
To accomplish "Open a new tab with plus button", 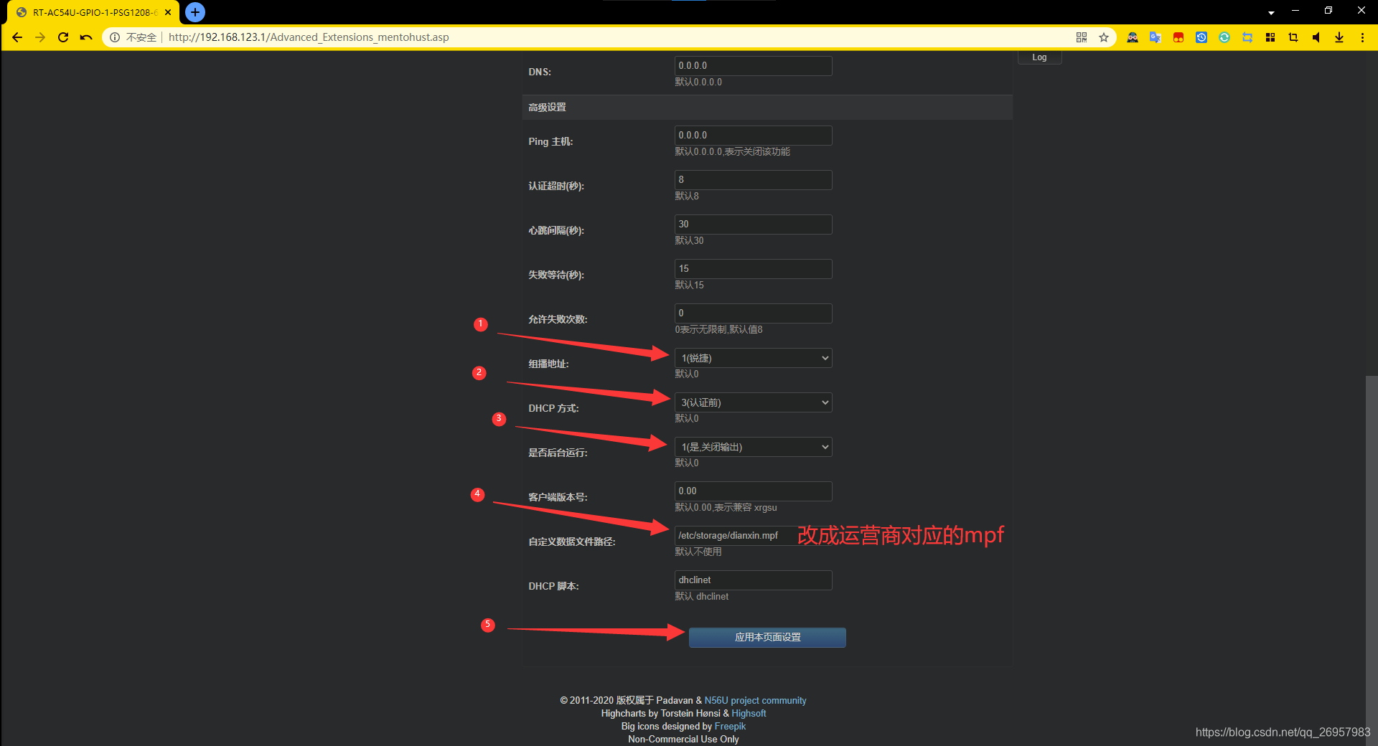I will click(195, 12).
